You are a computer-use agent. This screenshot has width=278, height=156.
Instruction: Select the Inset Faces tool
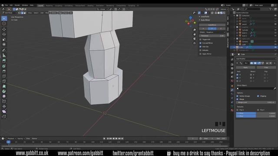[x=4, y=66]
